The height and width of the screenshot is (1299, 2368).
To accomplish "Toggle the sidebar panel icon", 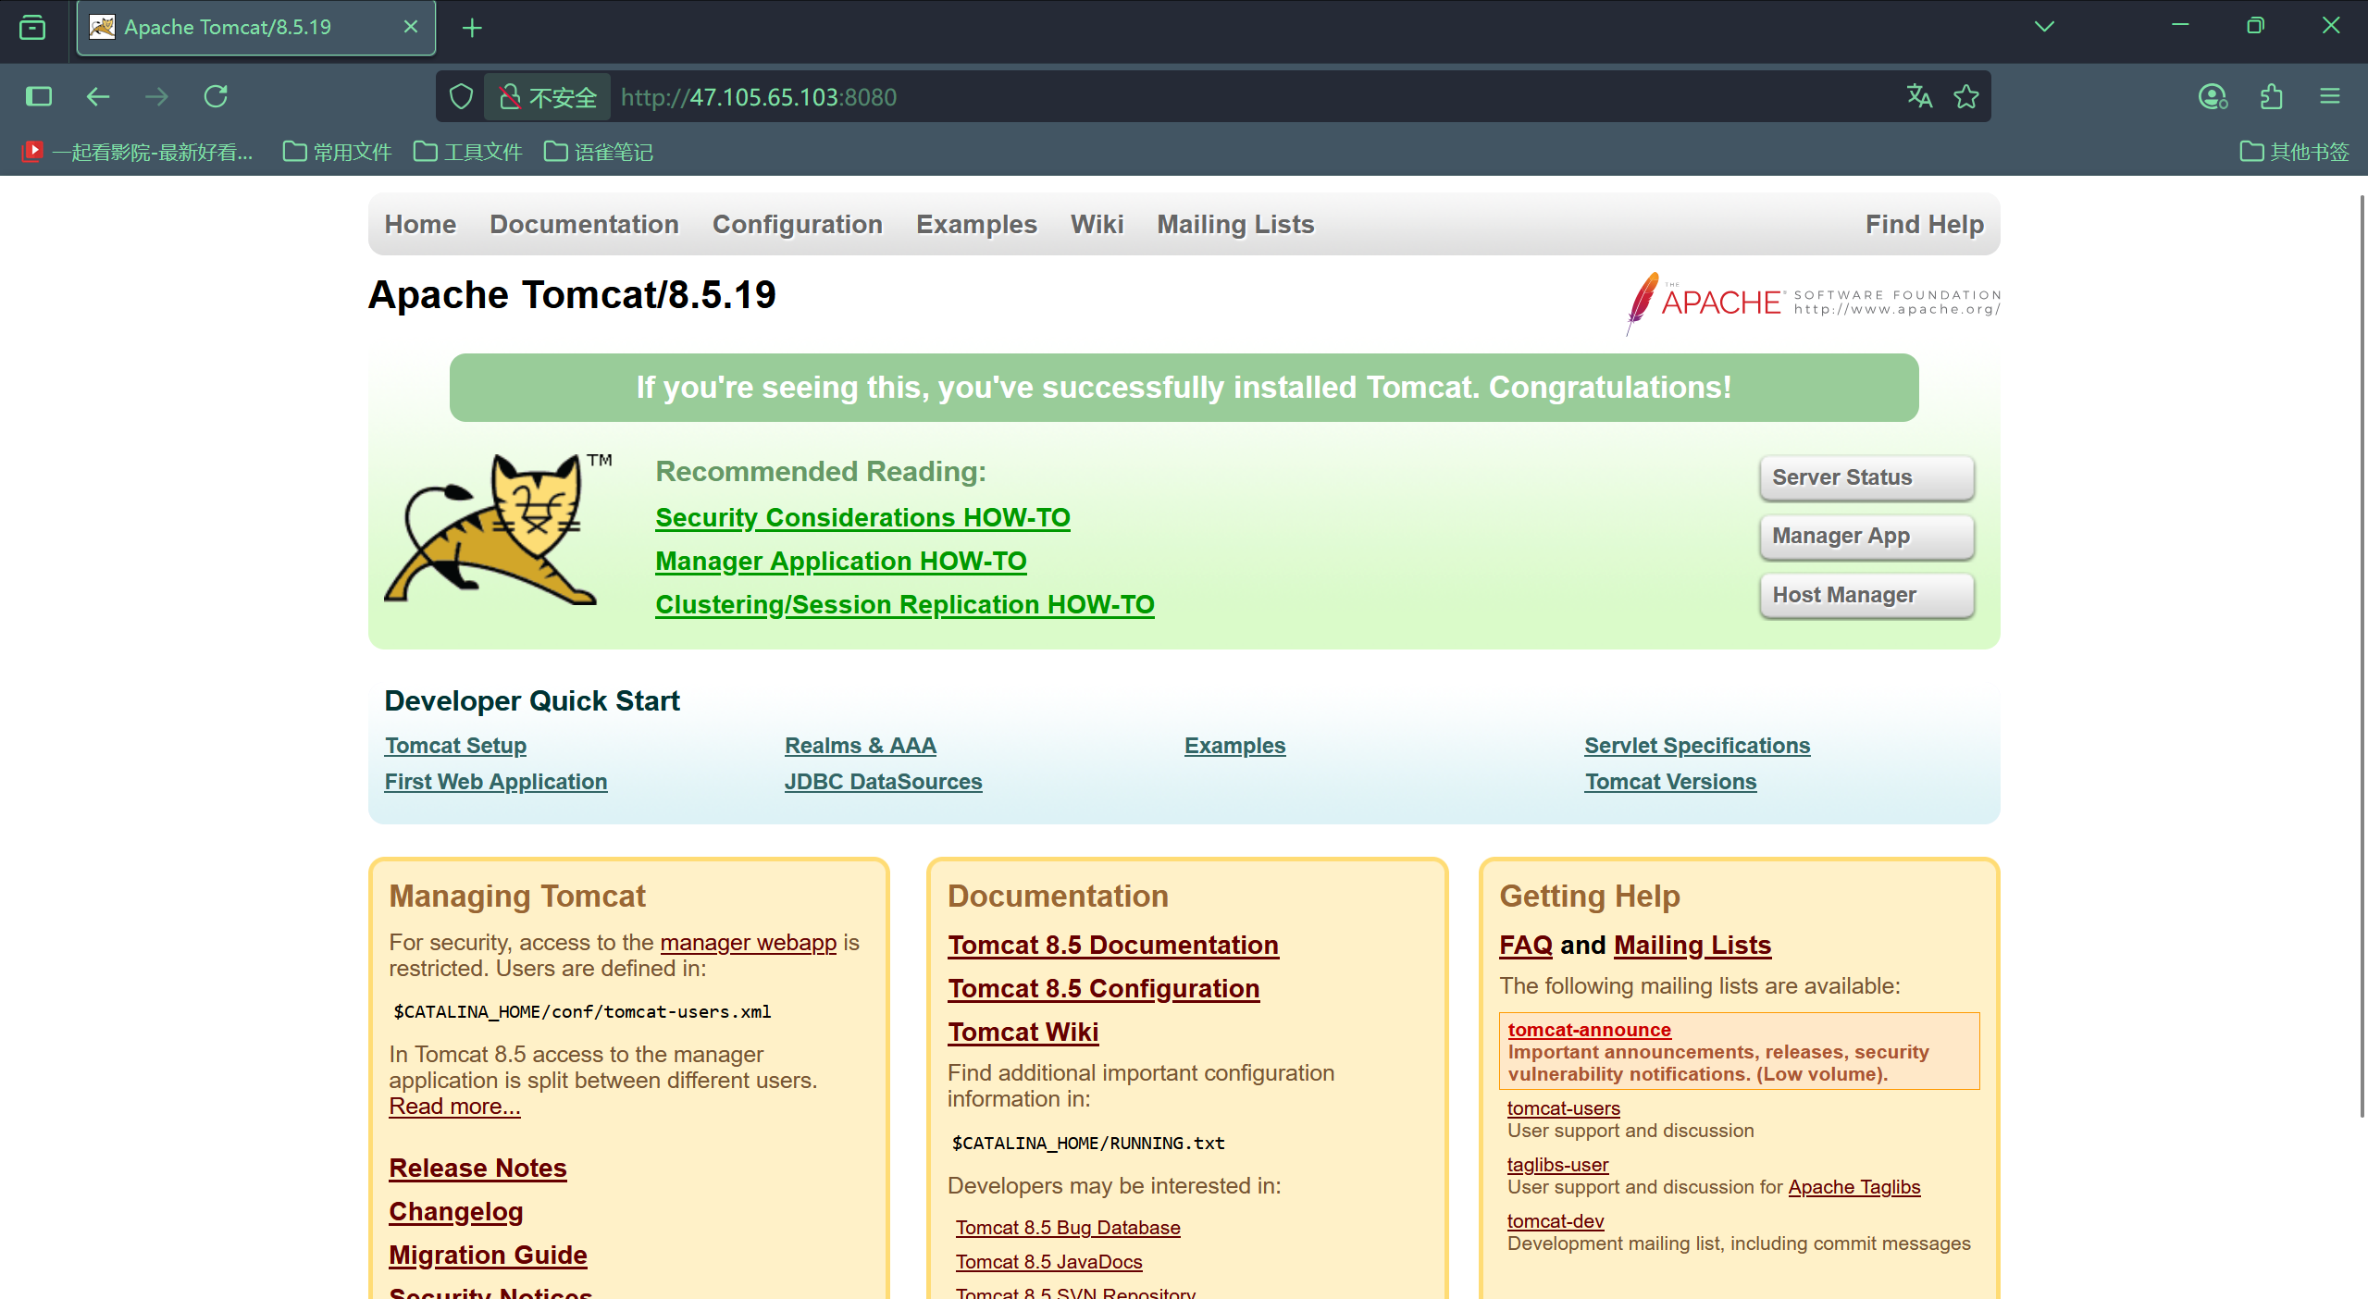I will click(x=39, y=96).
